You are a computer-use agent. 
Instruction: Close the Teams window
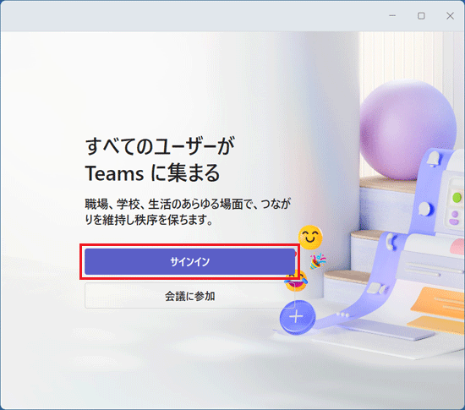coord(450,16)
